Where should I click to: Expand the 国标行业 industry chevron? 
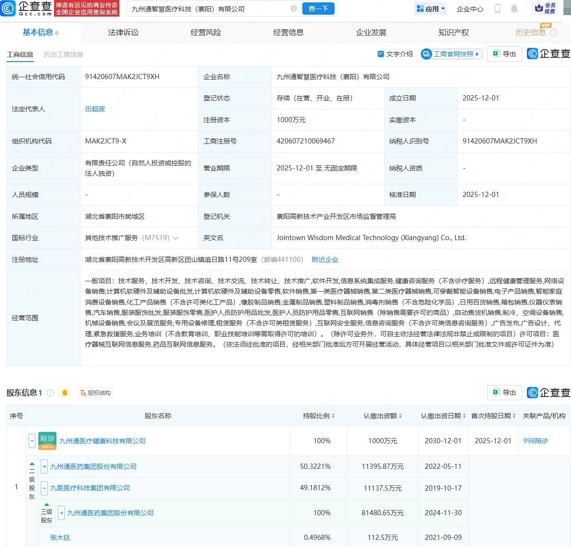pos(176,238)
